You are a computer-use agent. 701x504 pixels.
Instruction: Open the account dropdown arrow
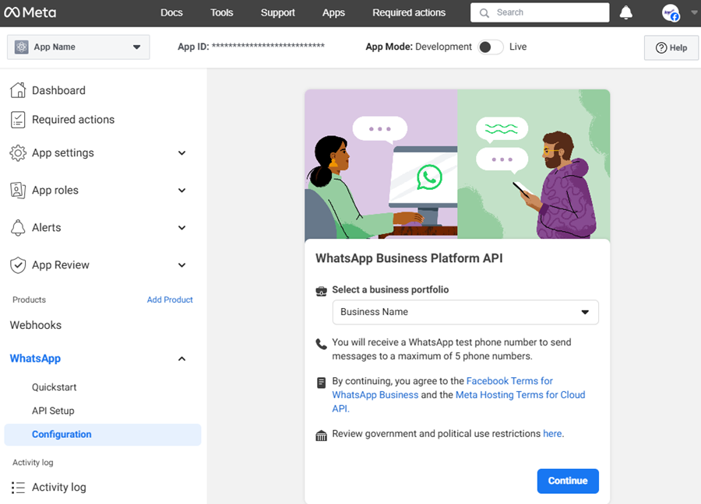694,13
